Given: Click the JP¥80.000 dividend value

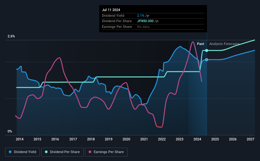Looking at the screenshot, I should pos(145,21).
